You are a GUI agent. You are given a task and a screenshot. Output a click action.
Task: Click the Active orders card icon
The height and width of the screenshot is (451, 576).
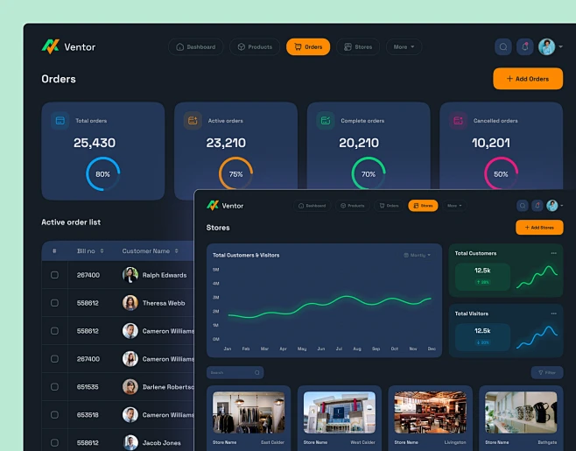(x=193, y=121)
